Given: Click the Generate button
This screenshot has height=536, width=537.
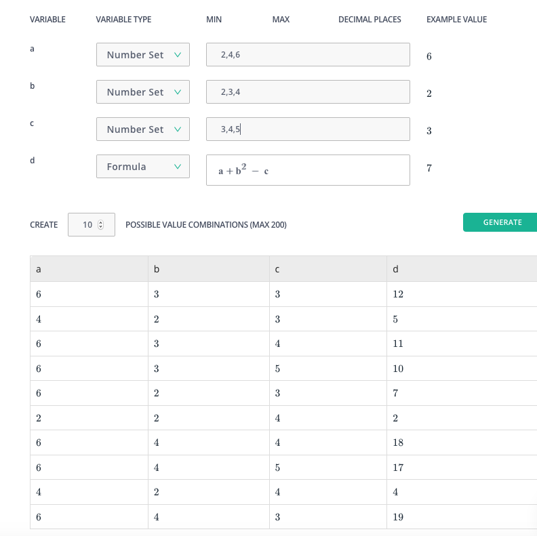Looking at the screenshot, I should (x=500, y=222).
